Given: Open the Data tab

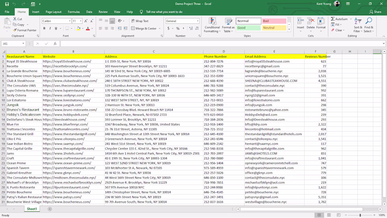Looking at the screenshot, I should click(x=89, y=12).
